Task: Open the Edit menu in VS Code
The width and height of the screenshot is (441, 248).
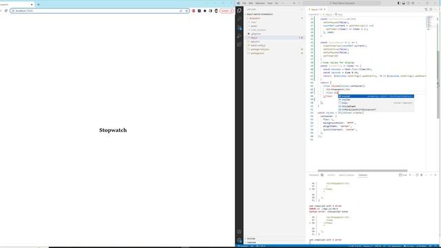Action: pos(251,3)
